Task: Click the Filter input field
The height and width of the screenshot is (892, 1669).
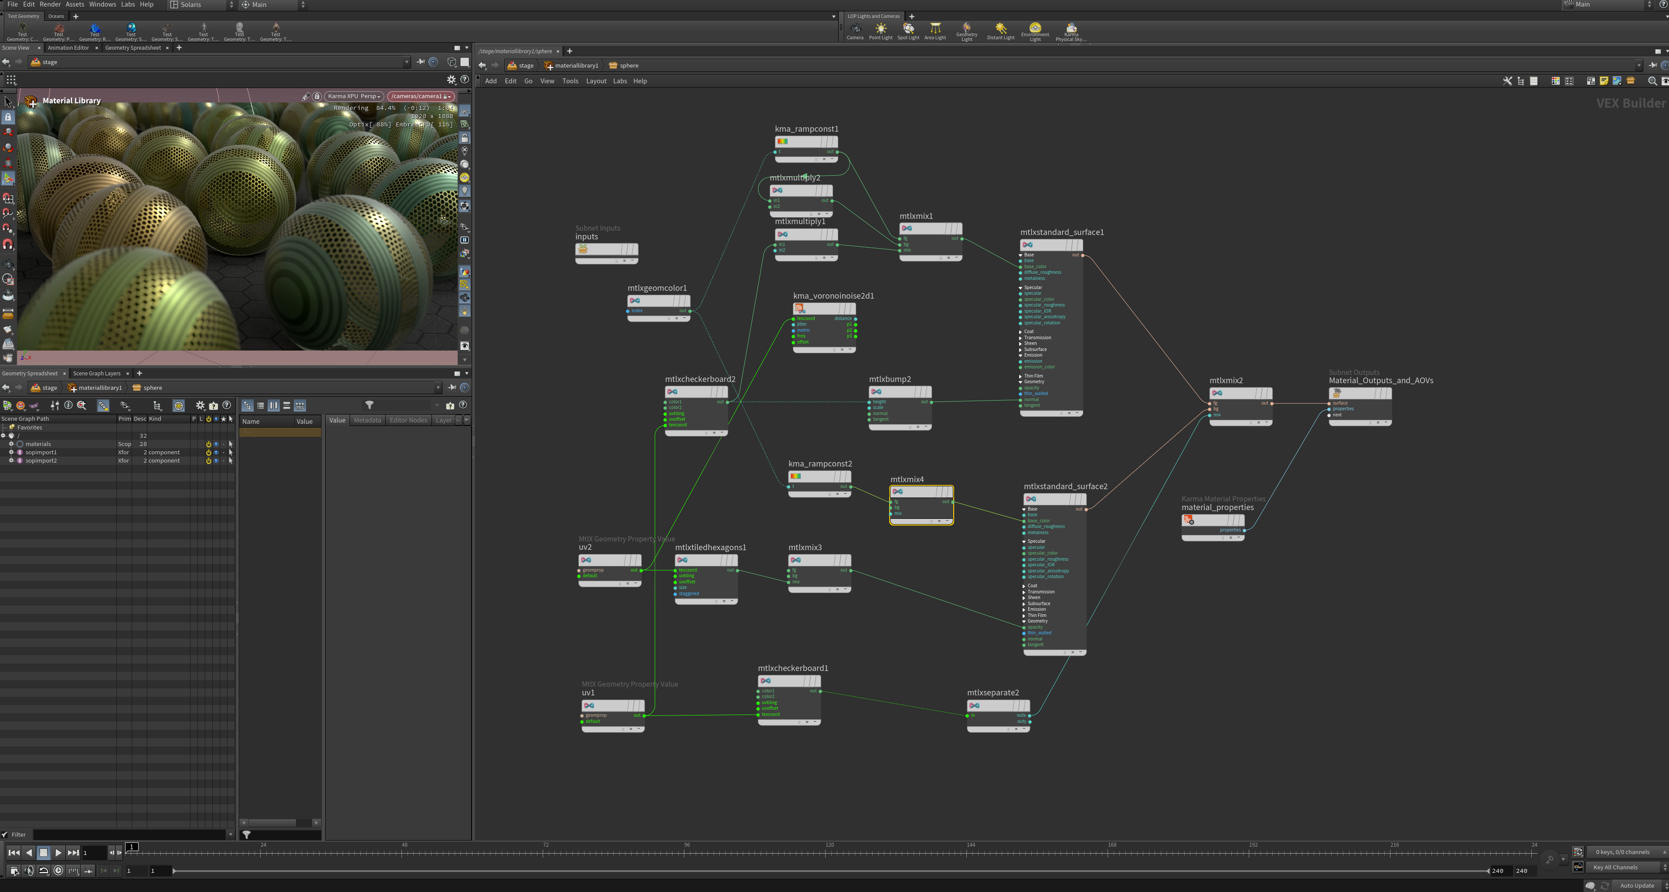Action: coord(129,835)
